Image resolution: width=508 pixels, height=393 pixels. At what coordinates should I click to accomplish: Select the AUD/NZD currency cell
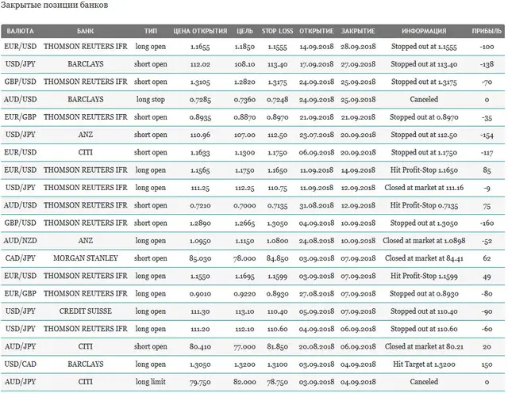coord(20,241)
